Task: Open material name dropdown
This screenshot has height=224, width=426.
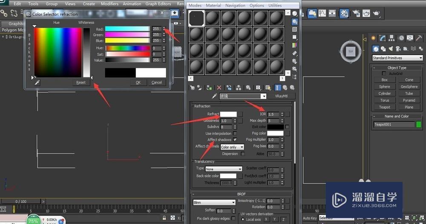Action: [263, 96]
